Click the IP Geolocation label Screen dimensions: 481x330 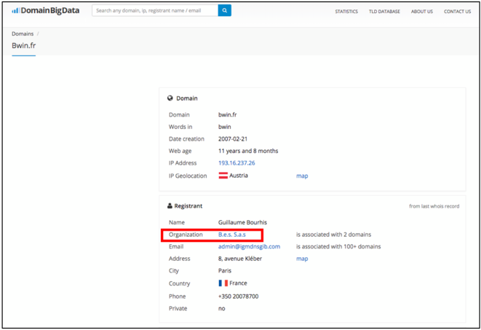coord(188,176)
